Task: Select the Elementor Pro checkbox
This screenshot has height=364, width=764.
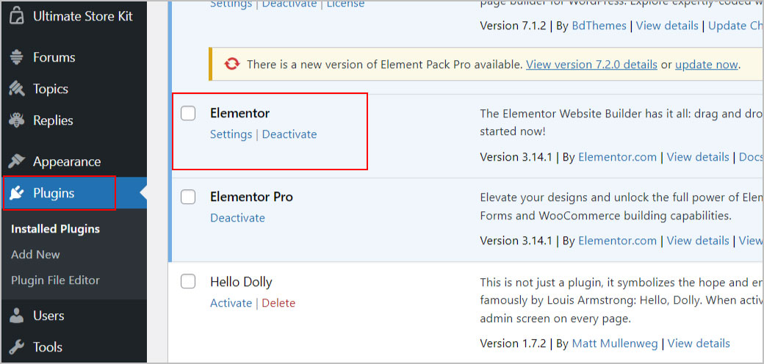Action: [x=189, y=197]
